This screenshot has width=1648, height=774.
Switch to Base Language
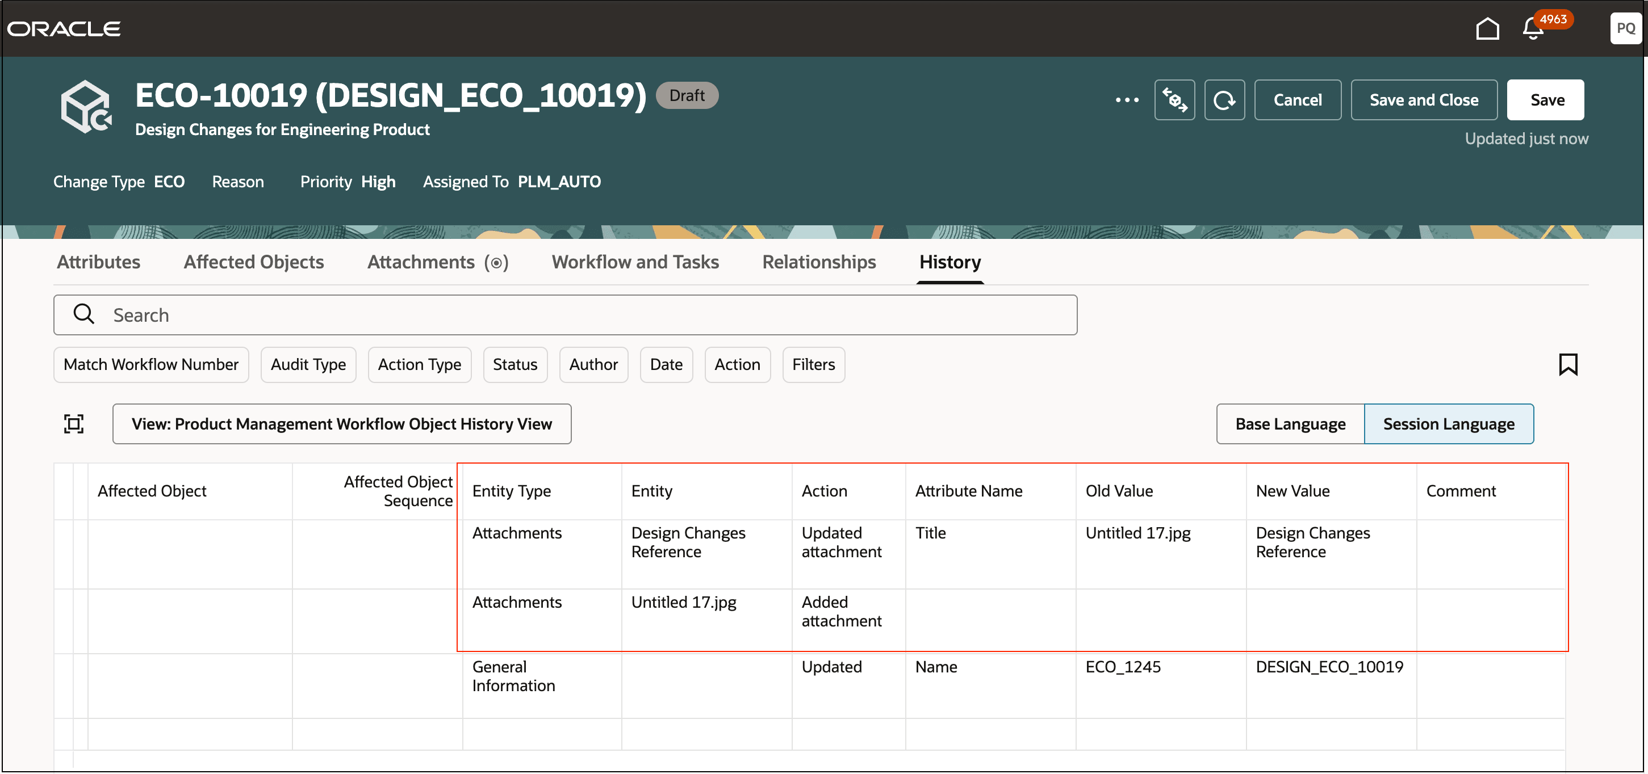coord(1290,424)
